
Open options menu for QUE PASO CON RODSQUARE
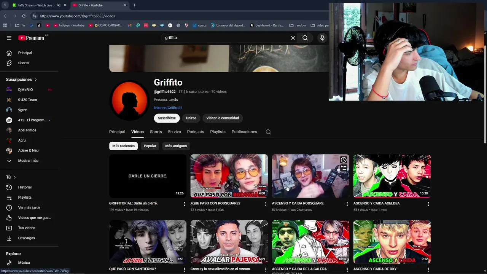point(266,204)
